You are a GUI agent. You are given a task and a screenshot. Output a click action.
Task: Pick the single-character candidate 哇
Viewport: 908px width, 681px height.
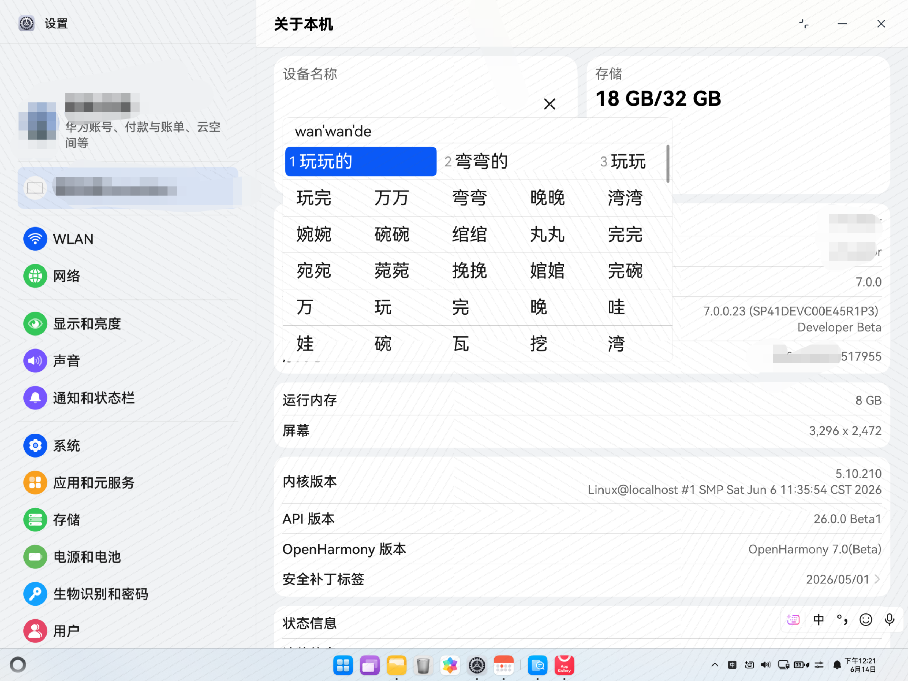[616, 307]
